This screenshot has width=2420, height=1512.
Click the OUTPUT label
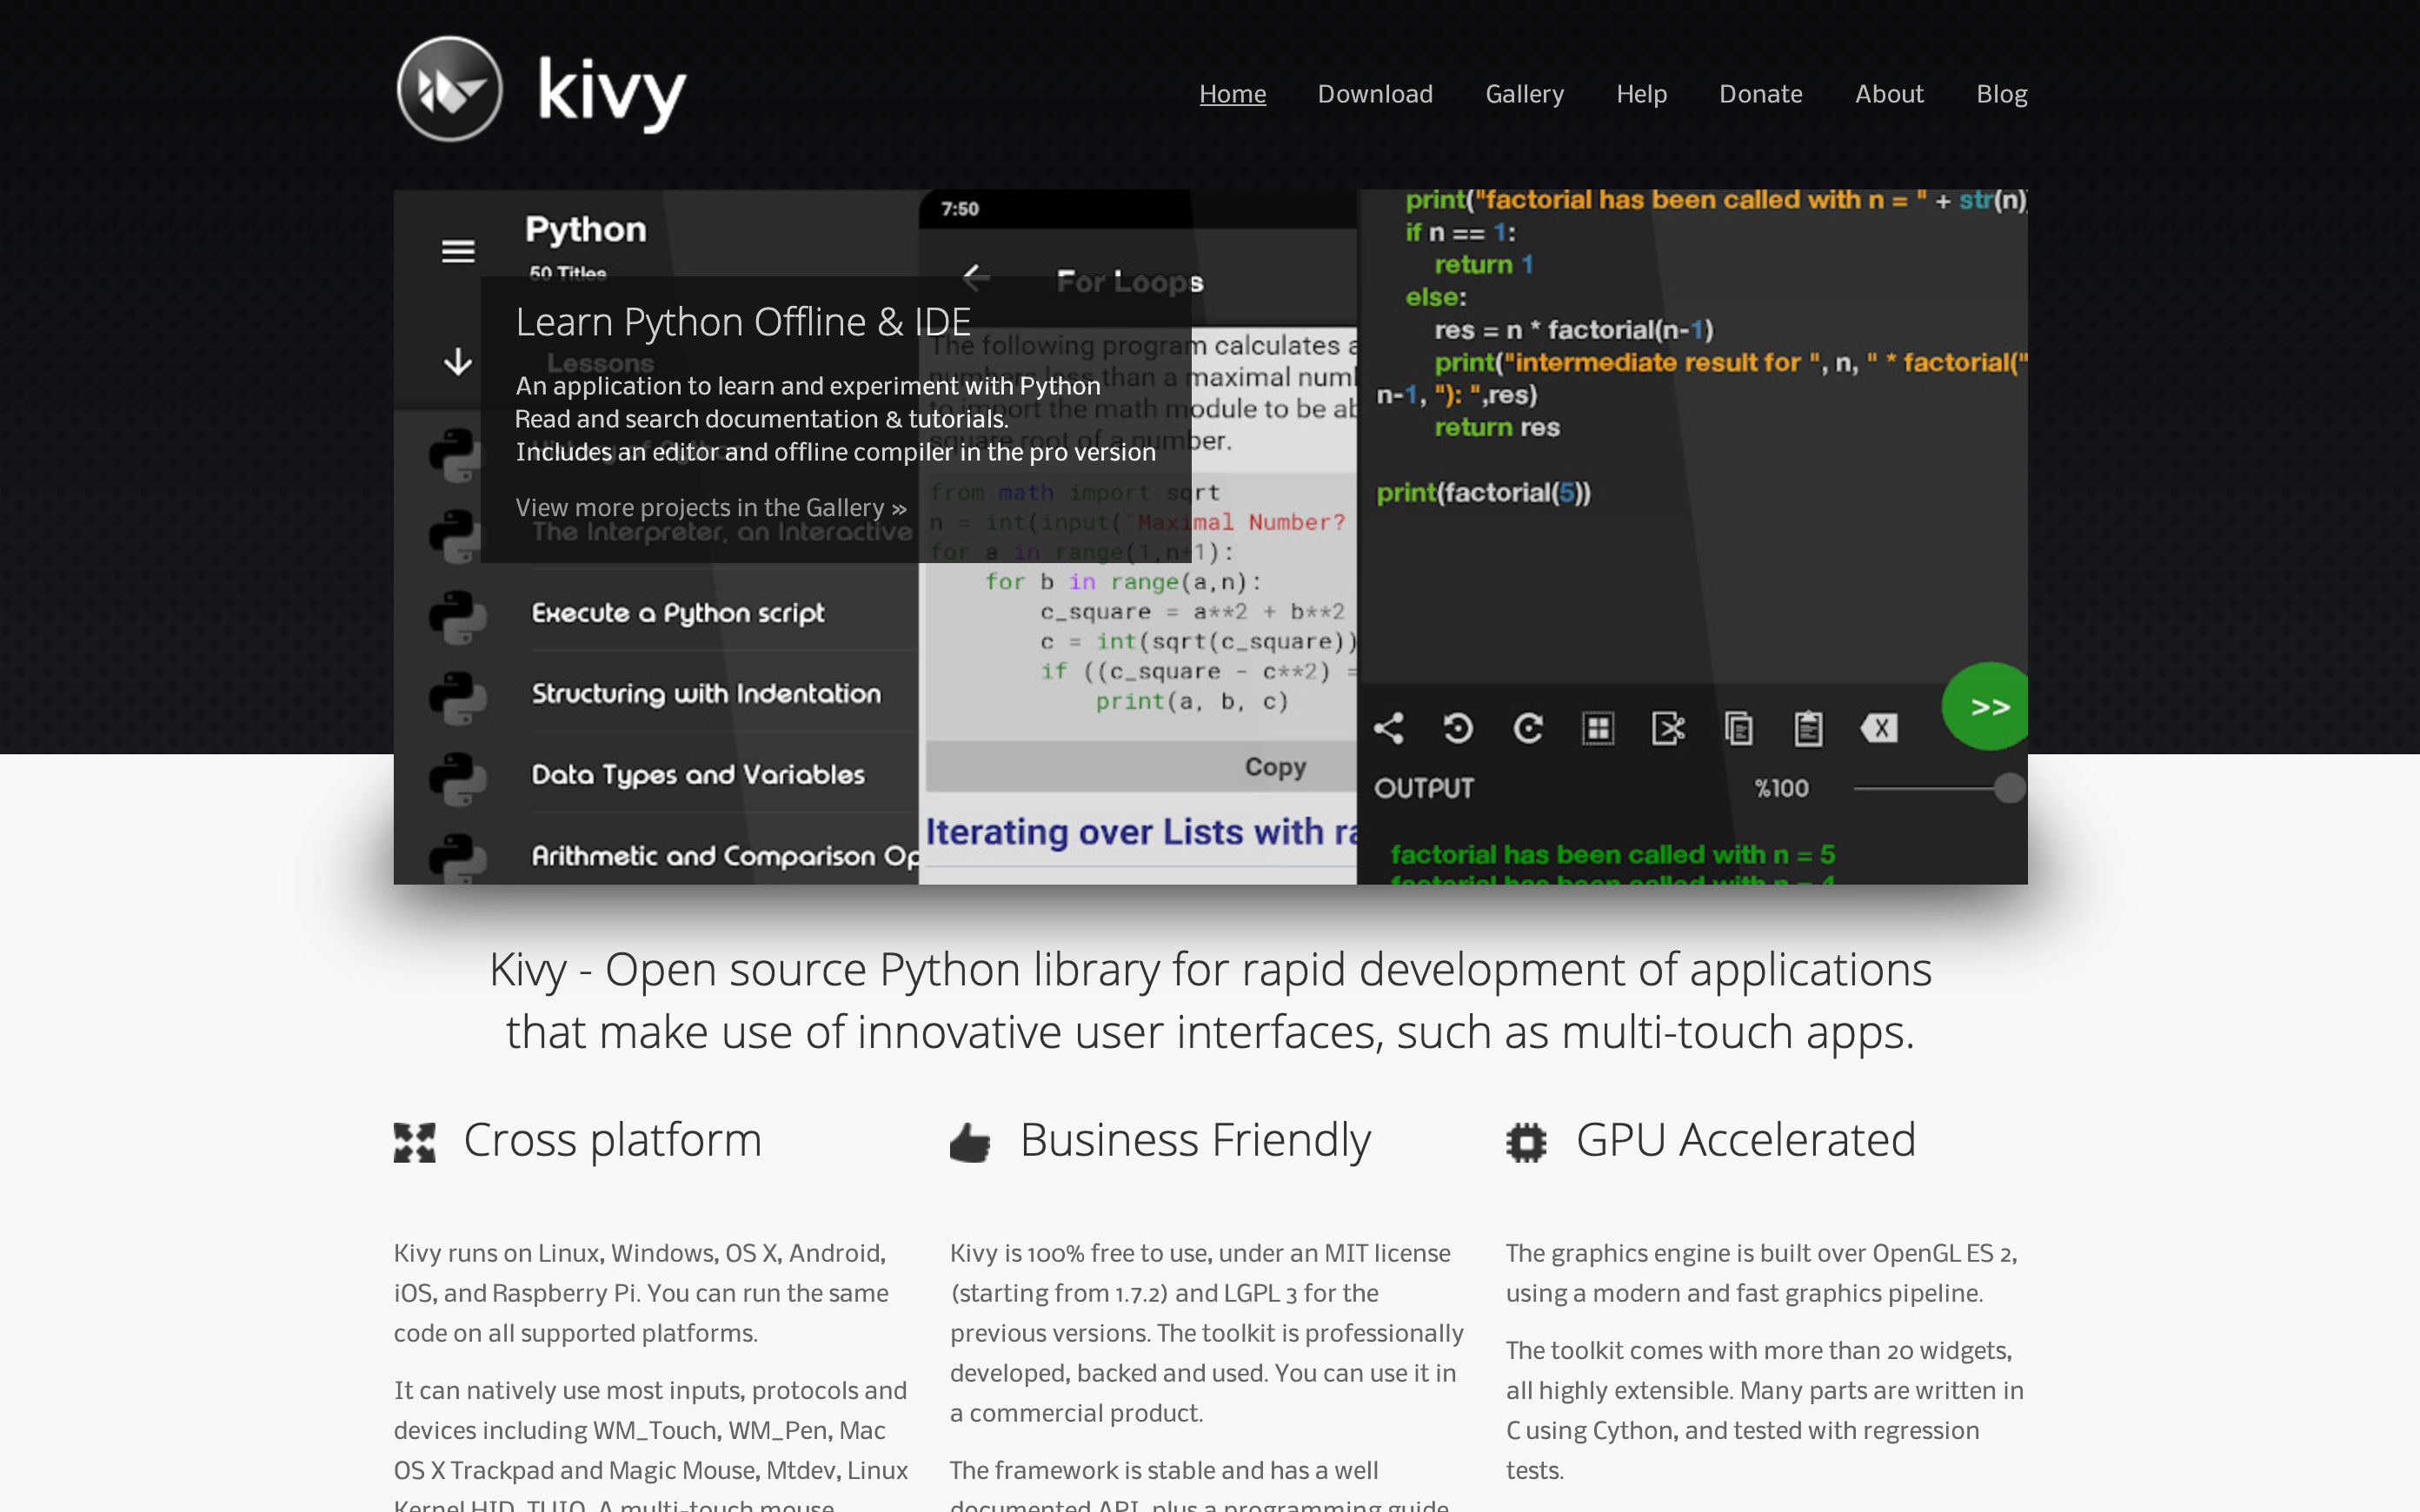(x=1423, y=789)
